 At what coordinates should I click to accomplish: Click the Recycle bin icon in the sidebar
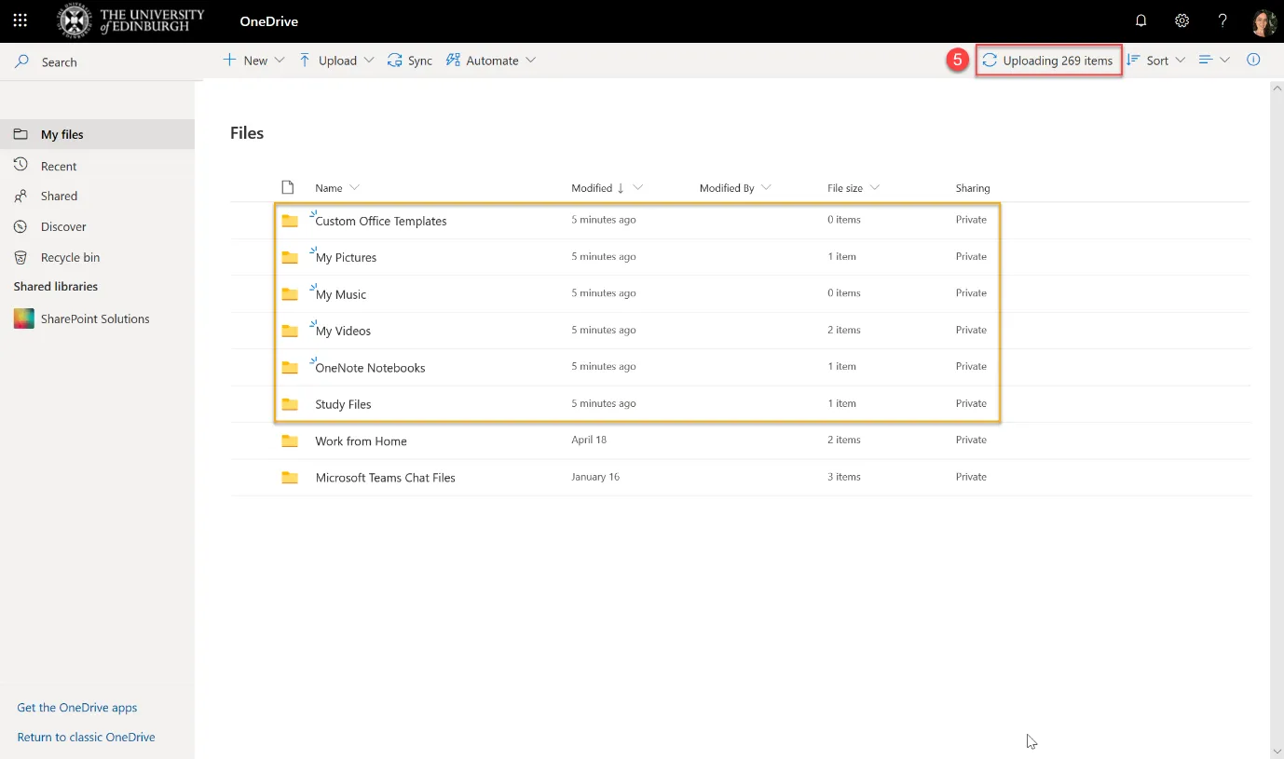[x=20, y=257]
